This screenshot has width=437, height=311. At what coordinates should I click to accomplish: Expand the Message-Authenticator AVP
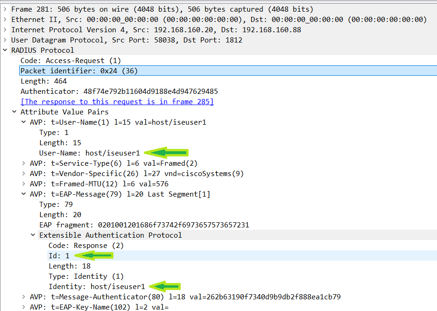[x=24, y=297]
